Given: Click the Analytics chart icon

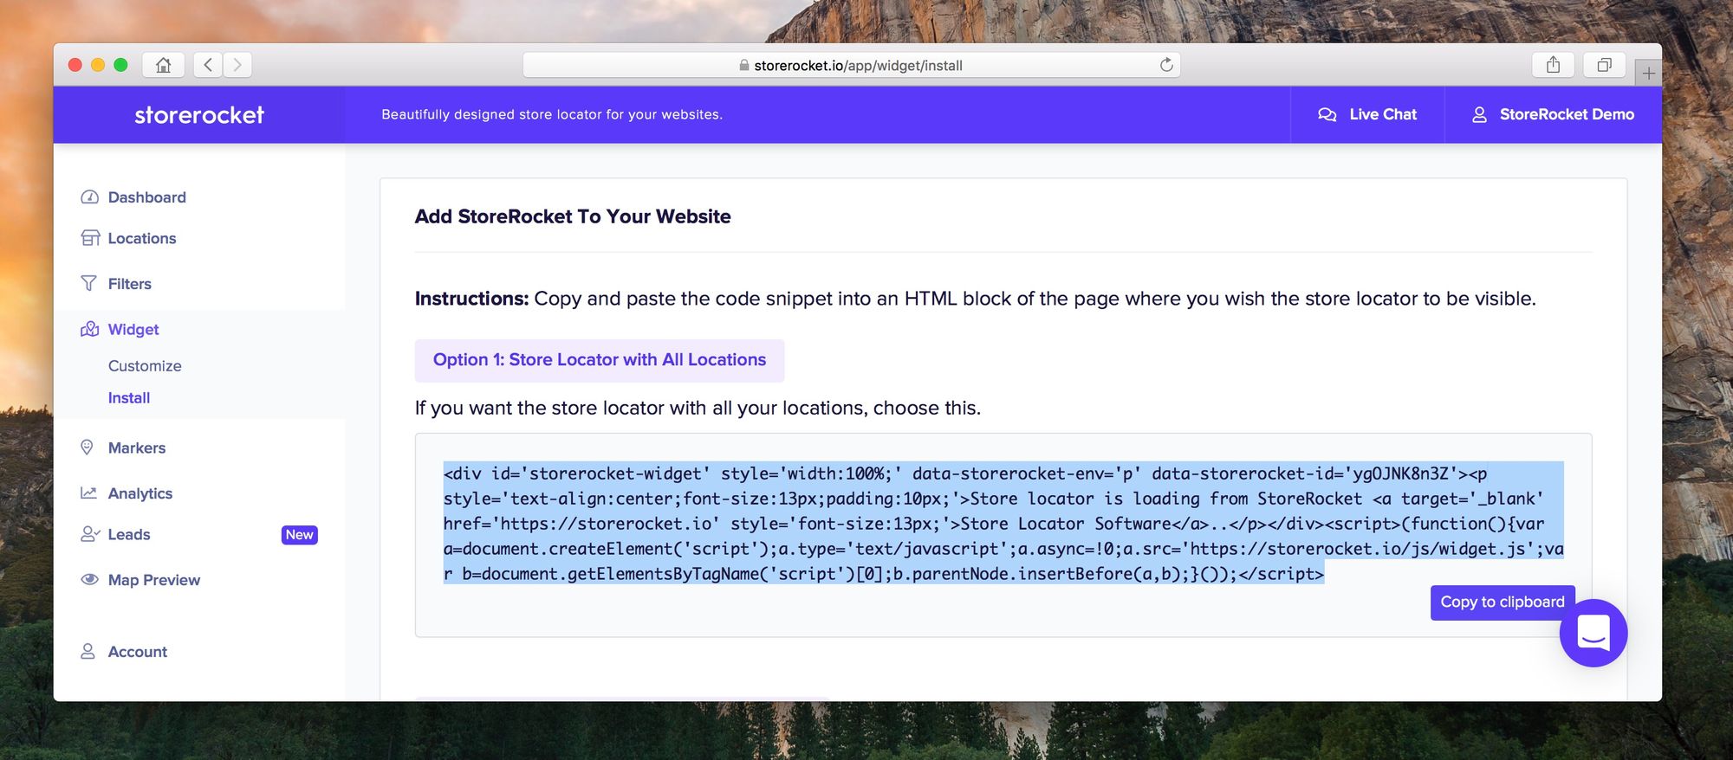Looking at the screenshot, I should coord(88,493).
